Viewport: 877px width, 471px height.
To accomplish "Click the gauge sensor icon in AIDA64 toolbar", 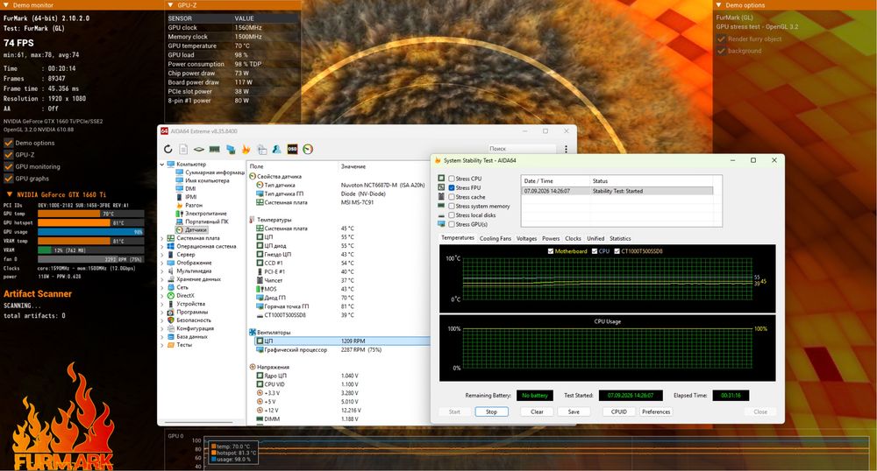I will 308,149.
